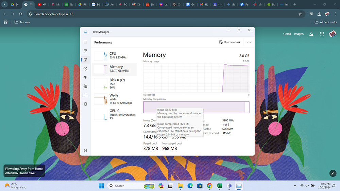Reload the Chrome page
Viewport: 340px width, 191px height.
[21, 14]
